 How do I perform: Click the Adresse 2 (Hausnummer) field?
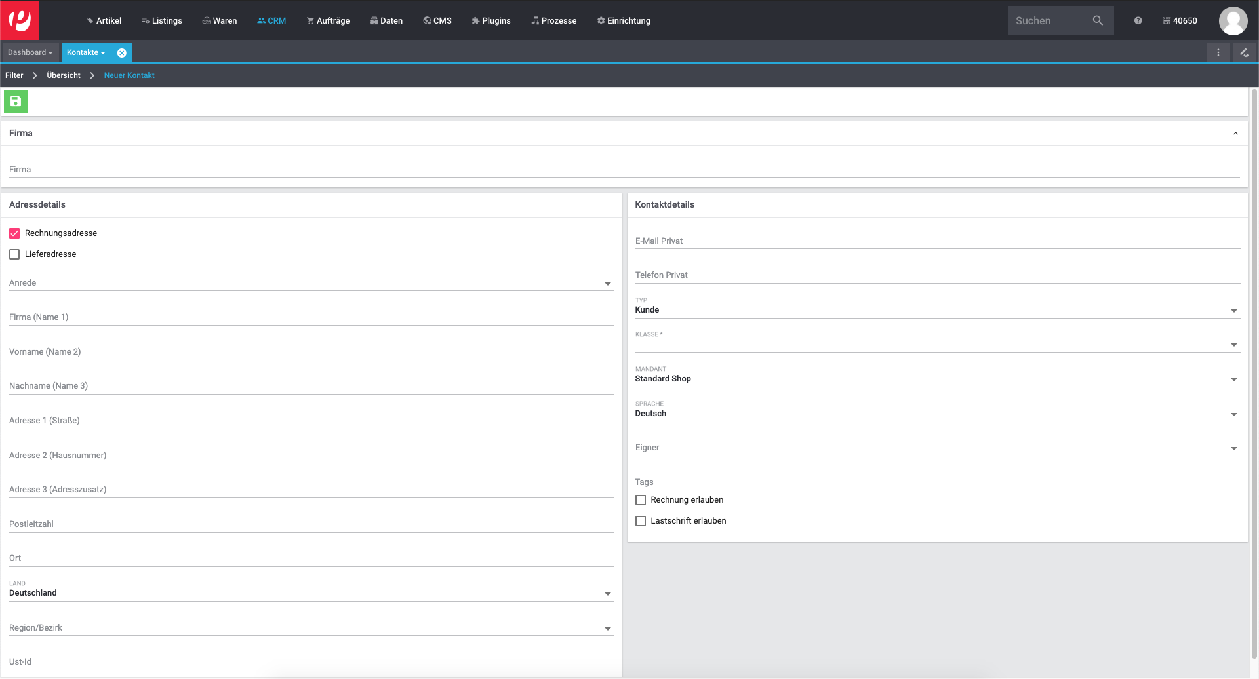[x=311, y=456]
